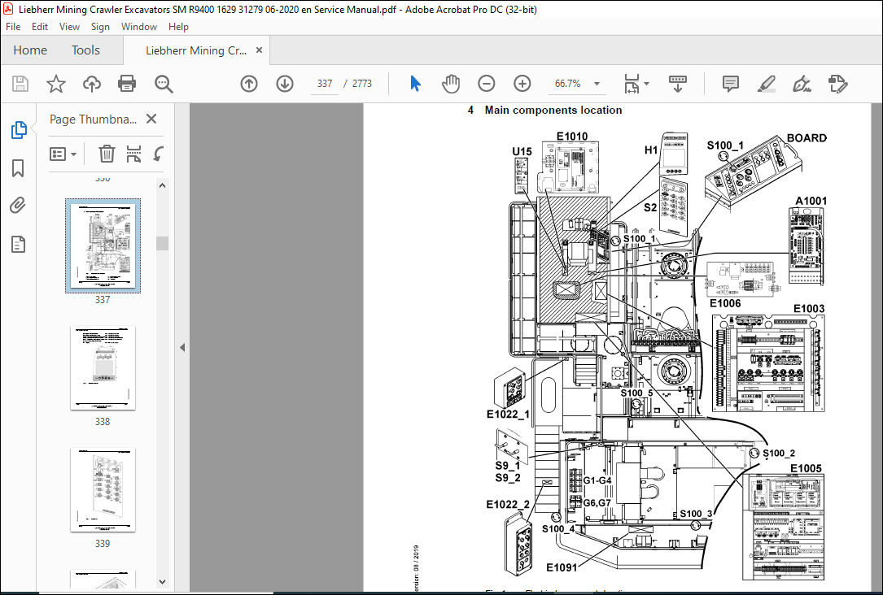Select page 339 thumbnail
The width and height of the screenshot is (883, 595).
coord(103,490)
